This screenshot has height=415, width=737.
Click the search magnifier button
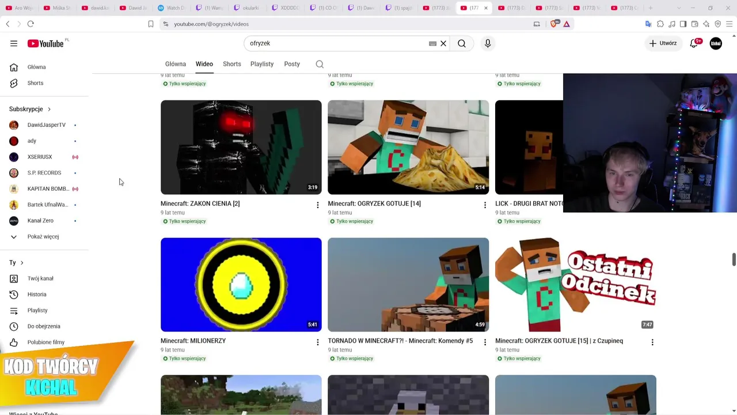point(462,43)
